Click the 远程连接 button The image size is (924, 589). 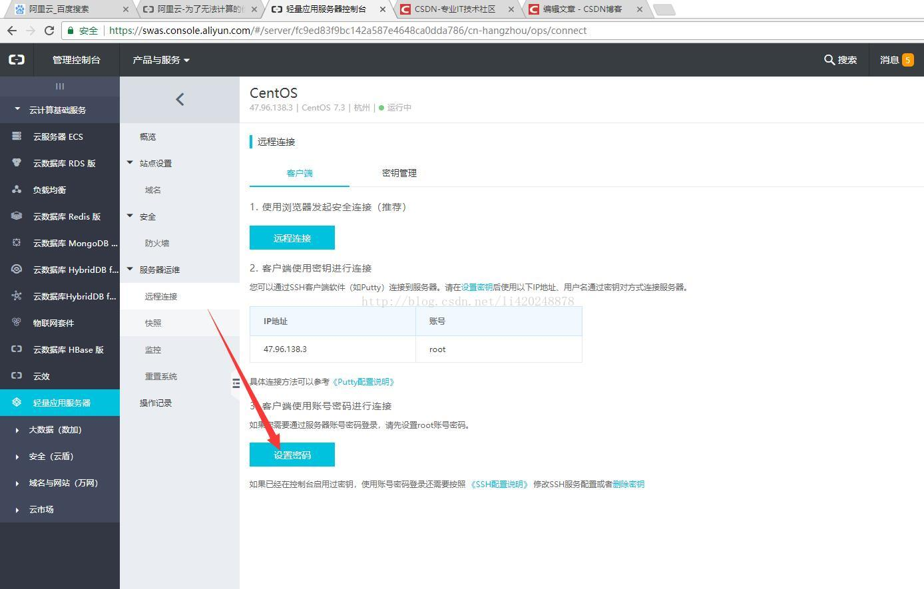click(x=292, y=238)
